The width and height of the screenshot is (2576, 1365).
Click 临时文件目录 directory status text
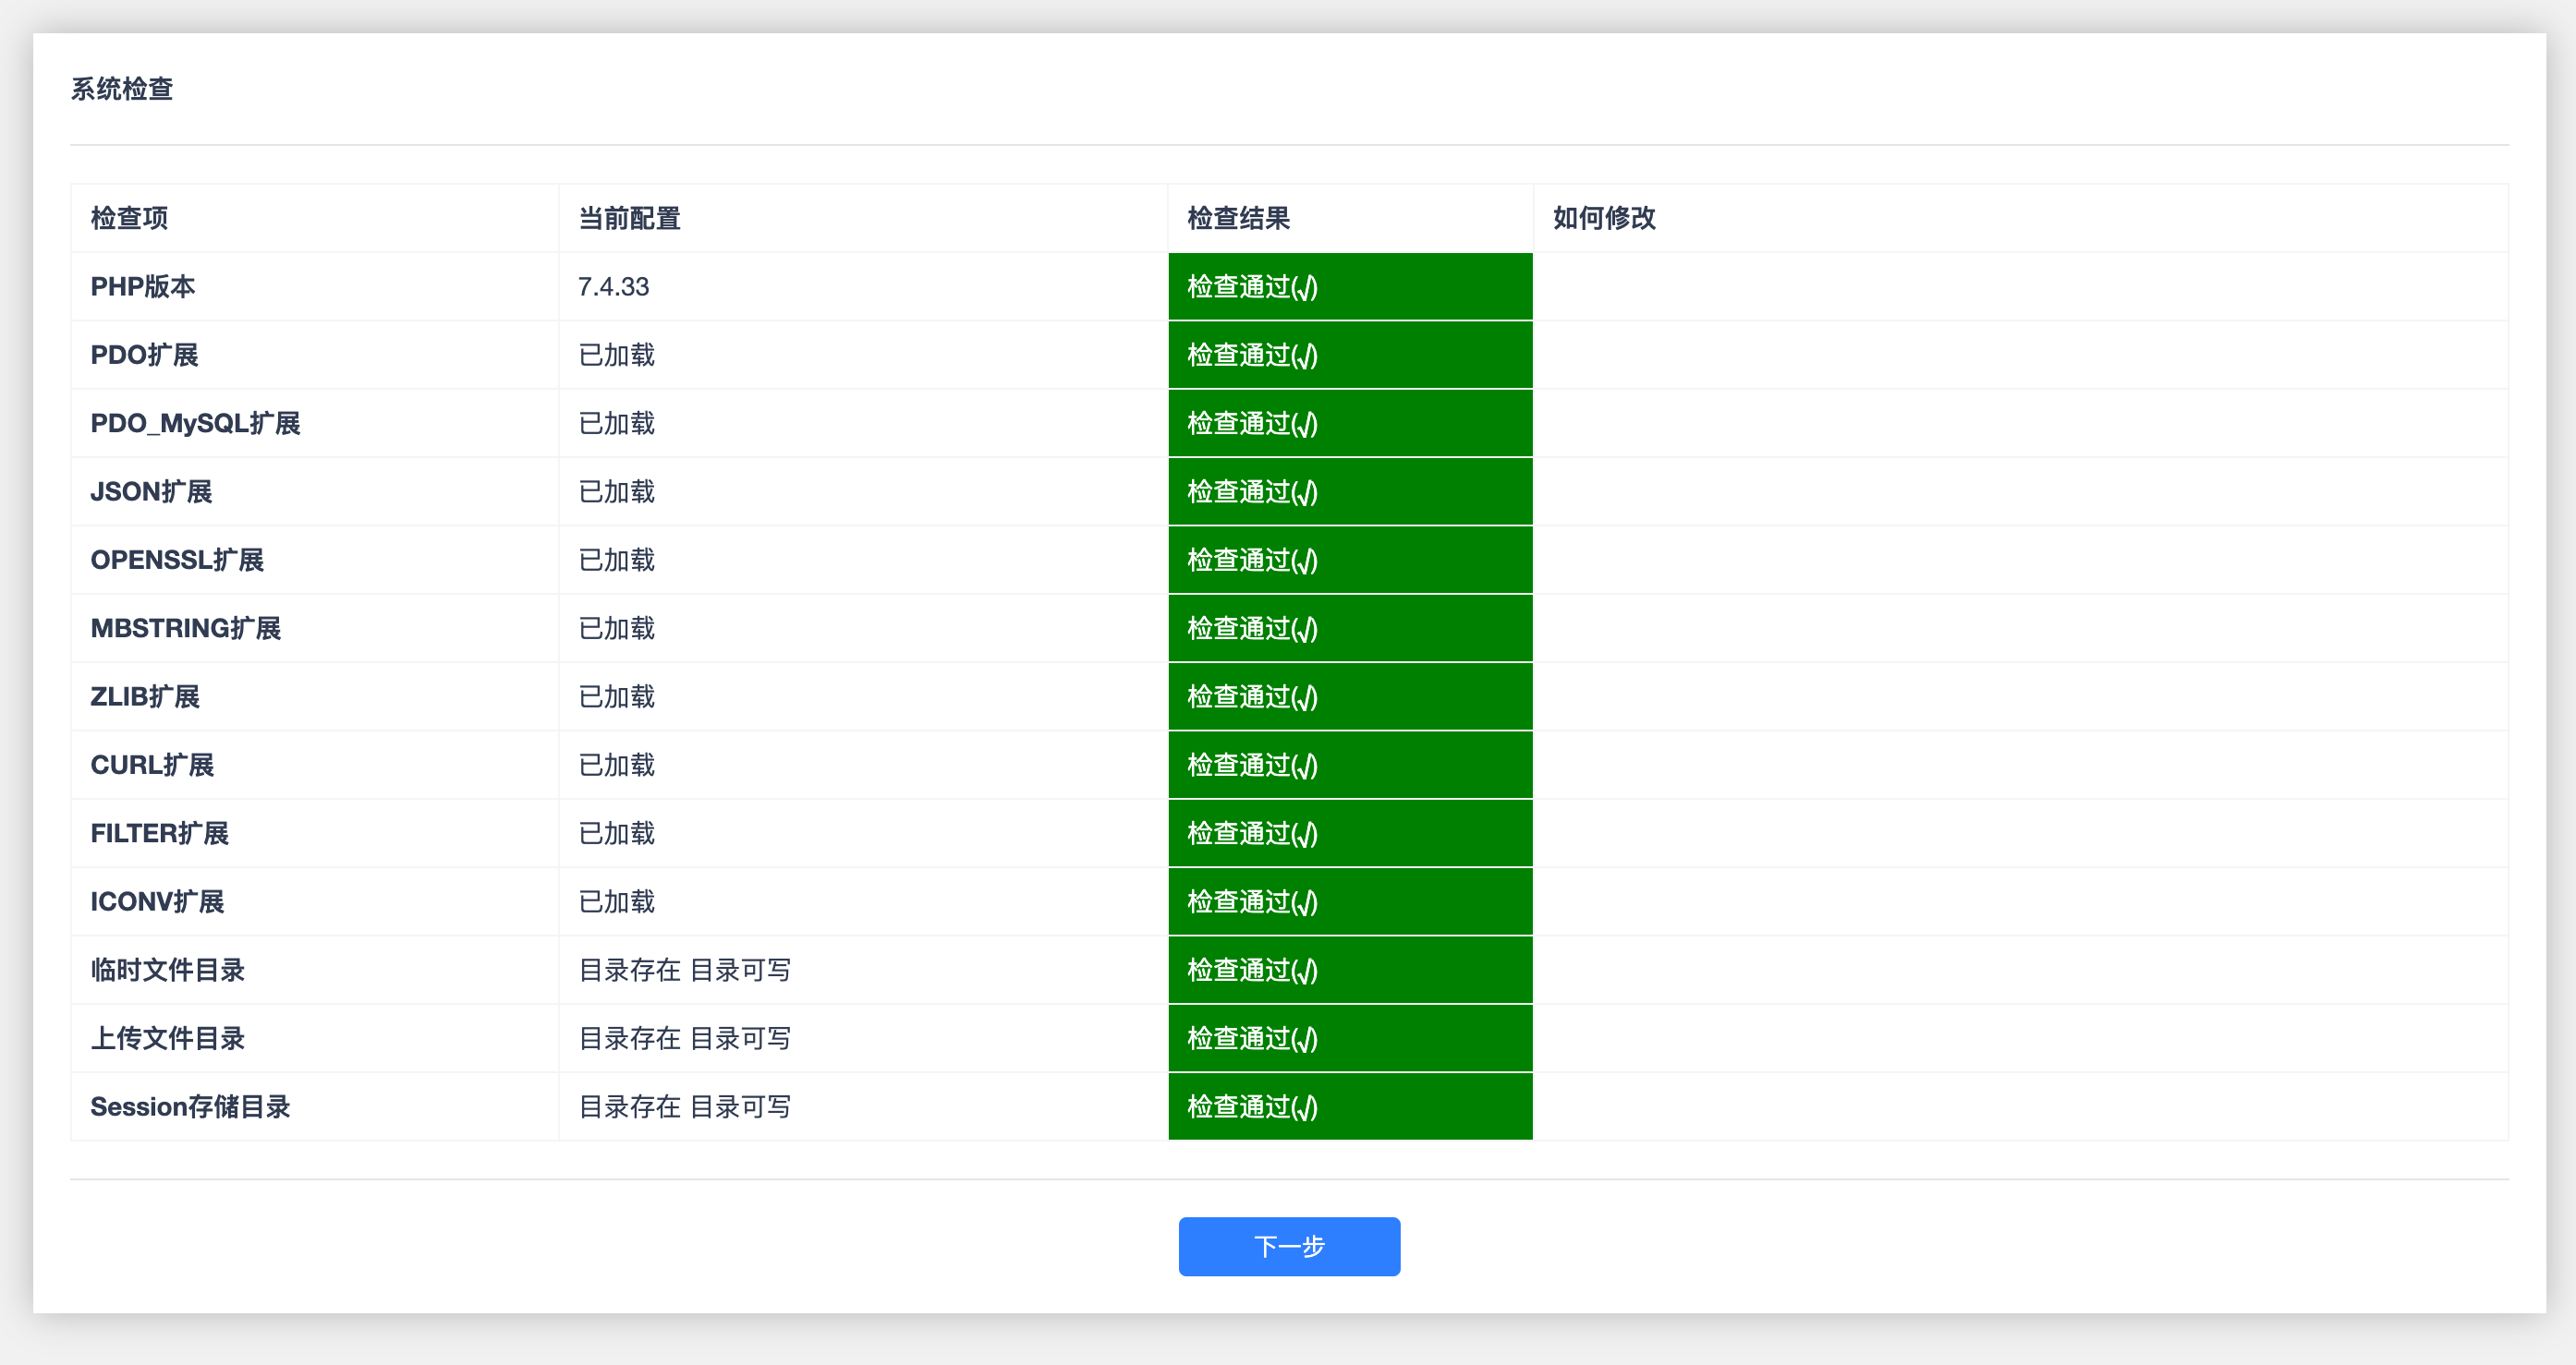pyautogui.click(x=684, y=971)
